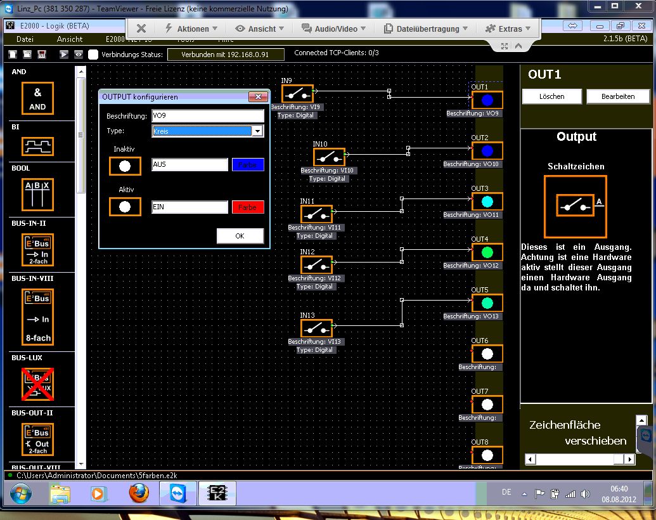Screen dimensions: 656x520
Task: Toggle the eye view icon in toolbar
Action: [79, 55]
